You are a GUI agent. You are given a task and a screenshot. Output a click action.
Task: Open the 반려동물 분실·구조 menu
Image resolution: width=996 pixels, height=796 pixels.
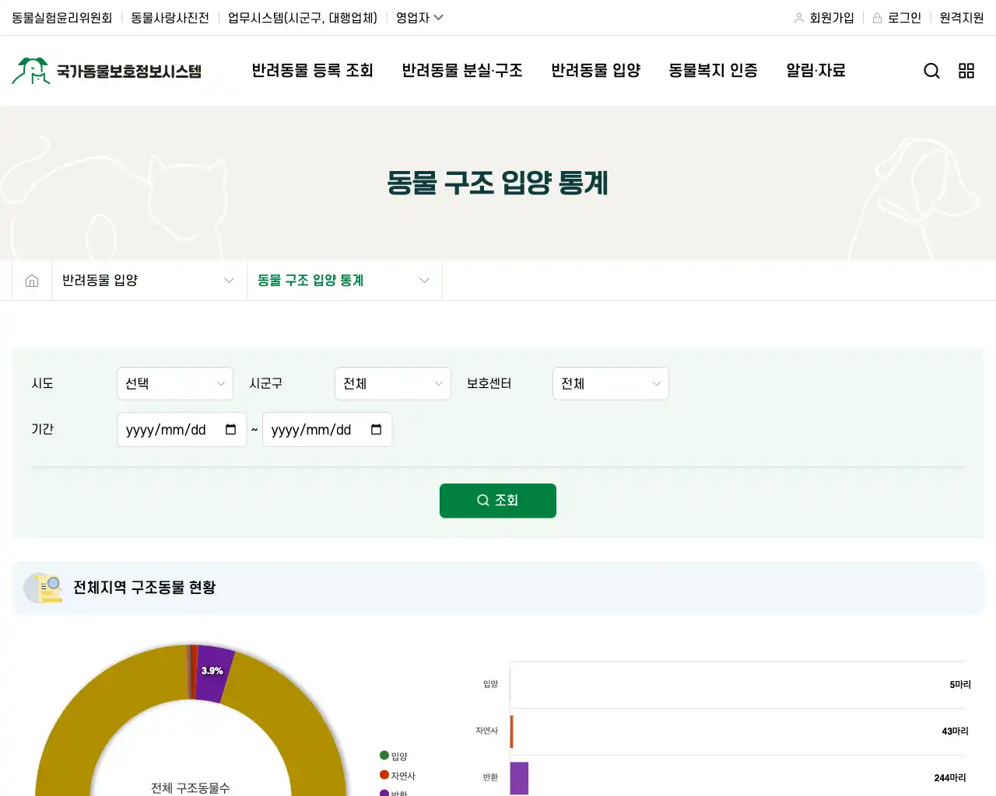coord(462,71)
